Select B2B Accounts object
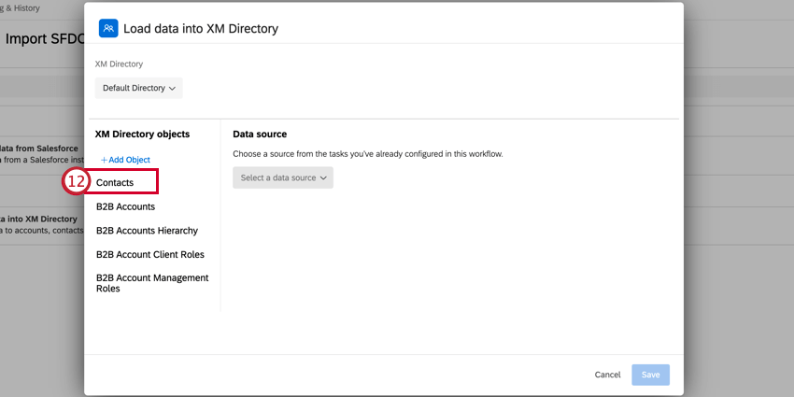 [x=125, y=206]
